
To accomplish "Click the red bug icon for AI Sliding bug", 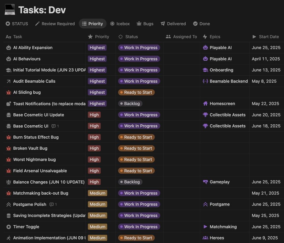I will point(9,92).
